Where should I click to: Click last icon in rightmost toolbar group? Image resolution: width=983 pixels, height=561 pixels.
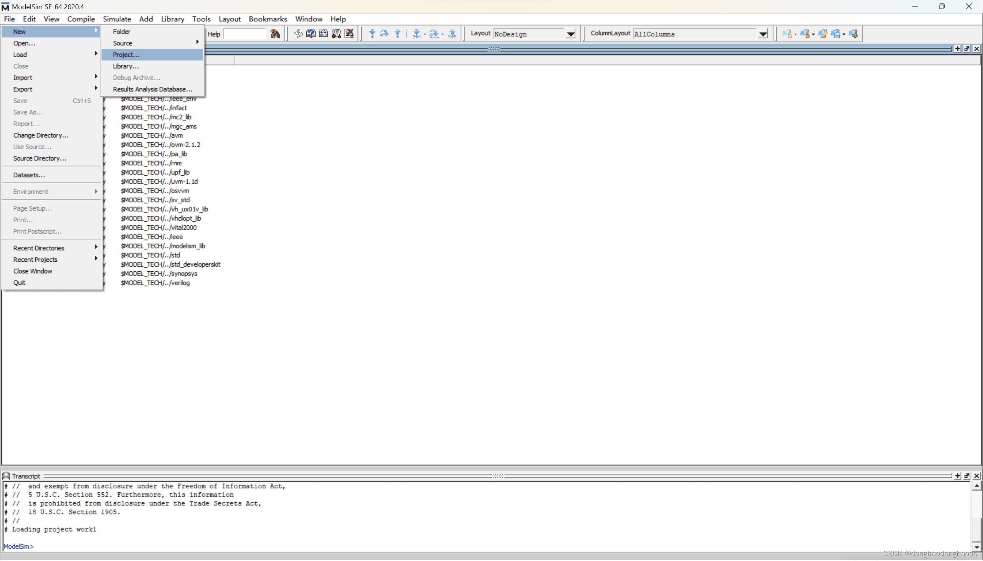(853, 34)
